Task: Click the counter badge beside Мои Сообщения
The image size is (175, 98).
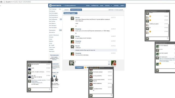Action: pos(61,19)
